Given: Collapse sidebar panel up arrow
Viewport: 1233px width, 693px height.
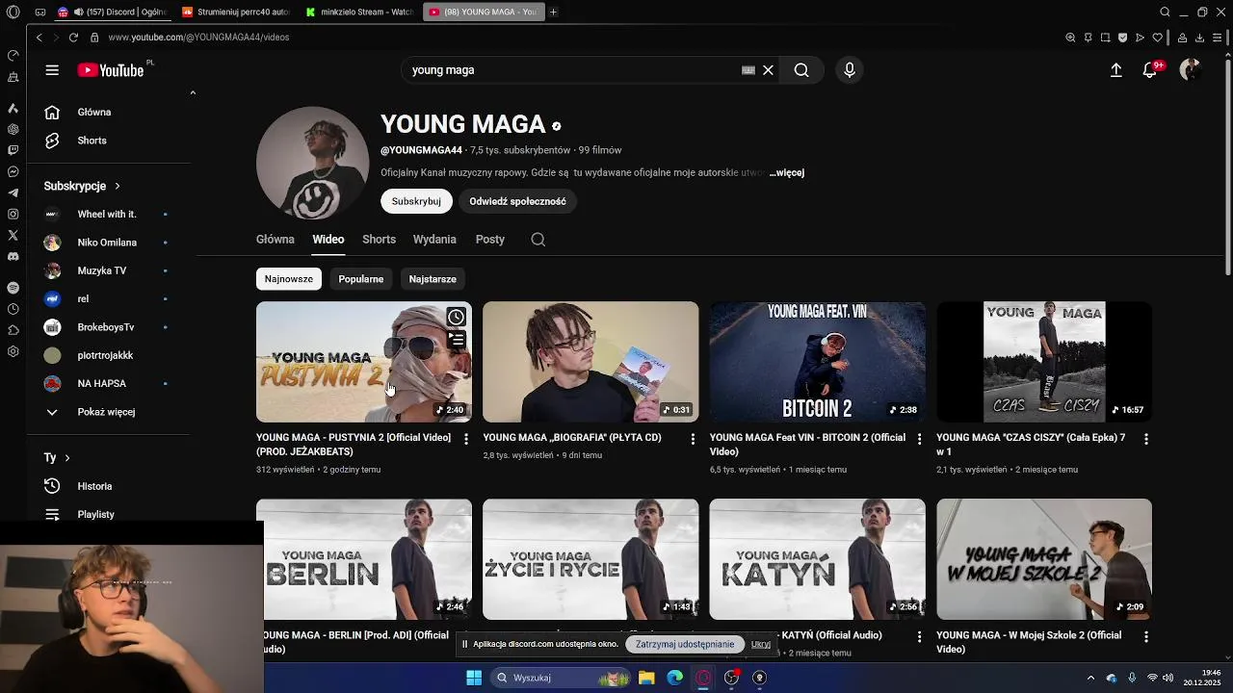Looking at the screenshot, I should click(193, 92).
